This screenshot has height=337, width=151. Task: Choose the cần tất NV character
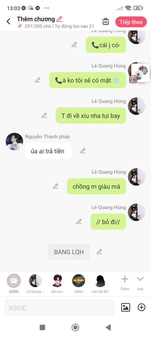click(x=100, y=284)
